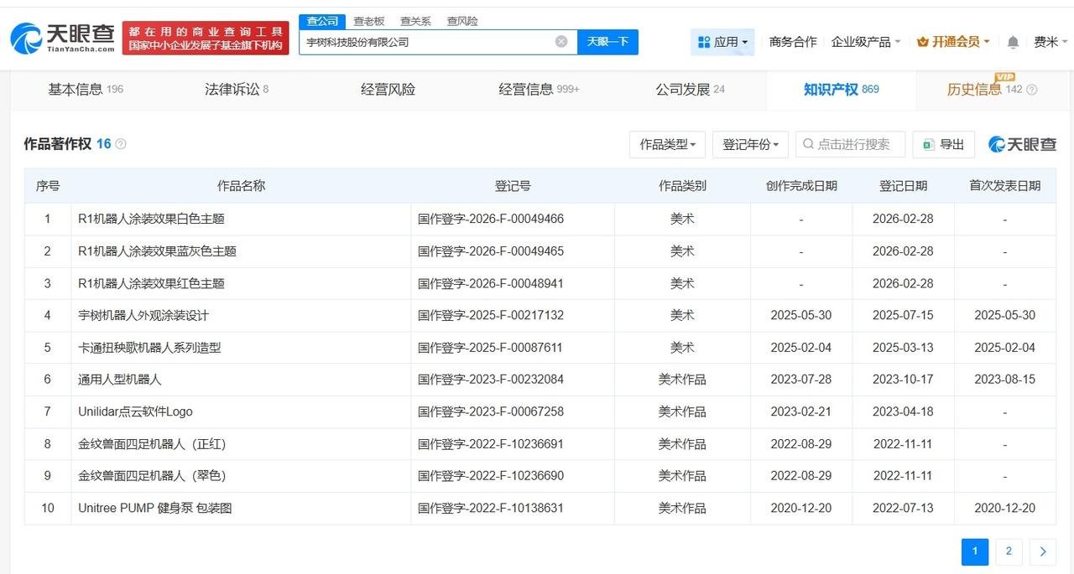The image size is (1074, 574).
Task: Click the apps grid icon next to 应用
Action: tap(702, 40)
